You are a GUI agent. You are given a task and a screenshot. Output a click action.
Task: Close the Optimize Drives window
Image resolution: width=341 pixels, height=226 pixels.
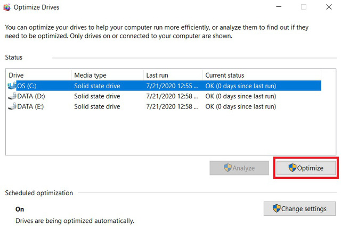pyautogui.click(x=329, y=7)
